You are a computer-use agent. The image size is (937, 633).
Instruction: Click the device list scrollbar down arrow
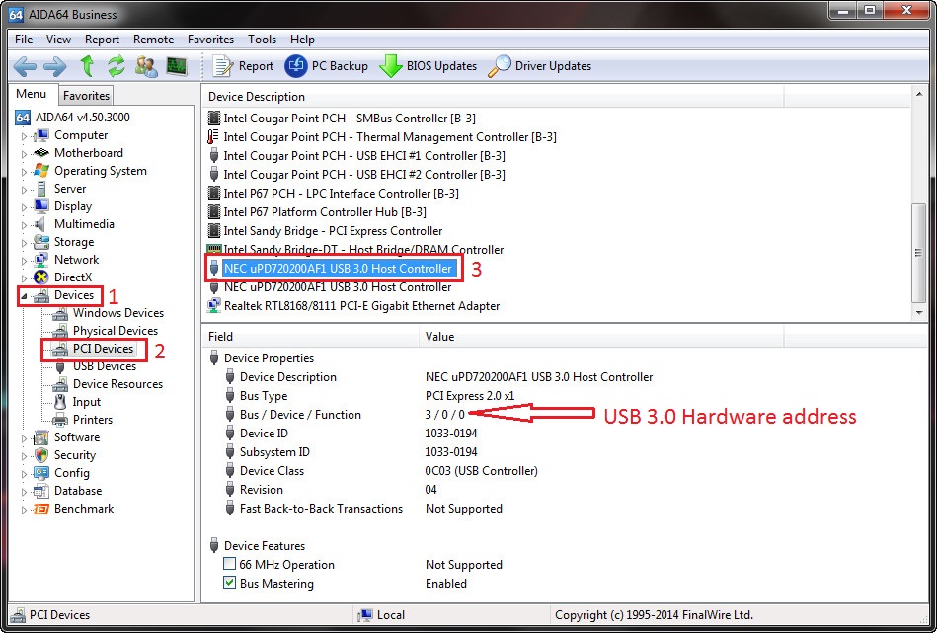[919, 312]
